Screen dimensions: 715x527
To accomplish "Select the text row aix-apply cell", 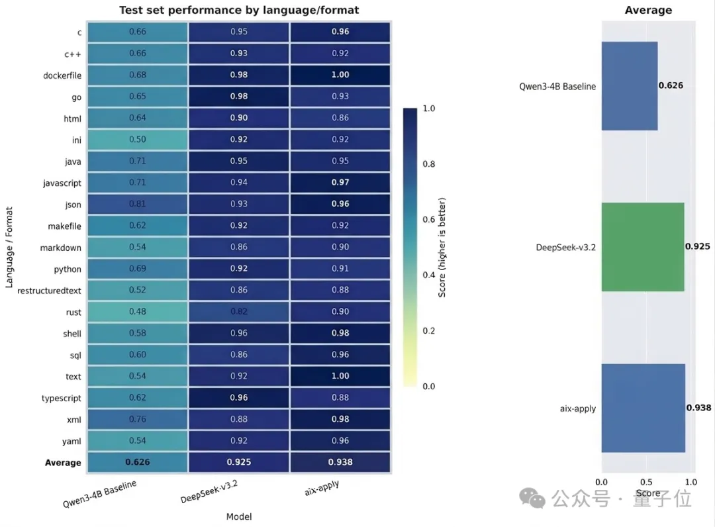I will click(340, 376).
